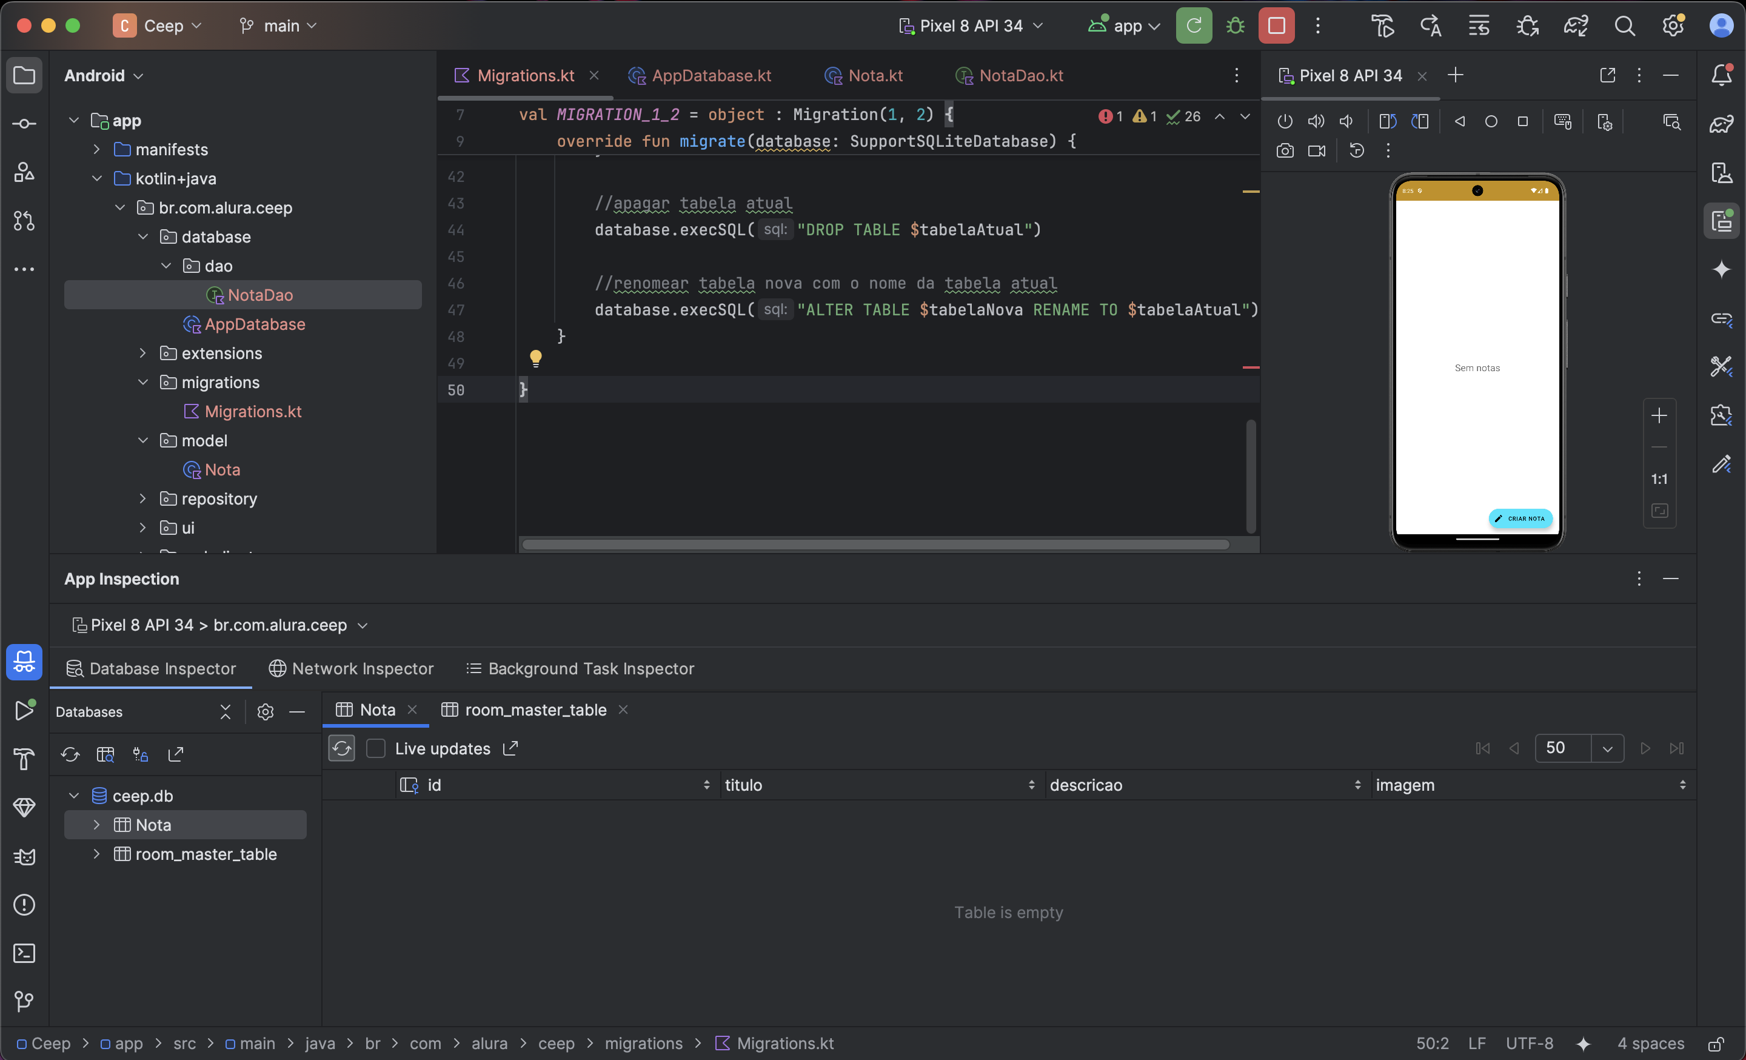Open the Terminal tool window icon

(x=24, y=953)
